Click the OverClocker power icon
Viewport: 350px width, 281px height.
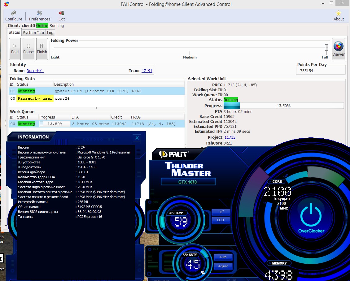point(311,216)
